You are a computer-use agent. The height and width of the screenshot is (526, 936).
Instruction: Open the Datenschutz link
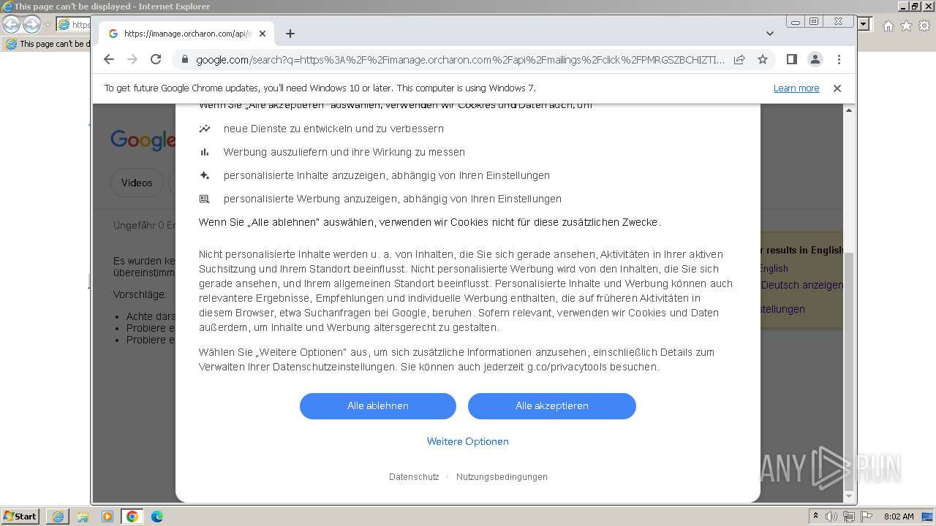click(414, 477)
